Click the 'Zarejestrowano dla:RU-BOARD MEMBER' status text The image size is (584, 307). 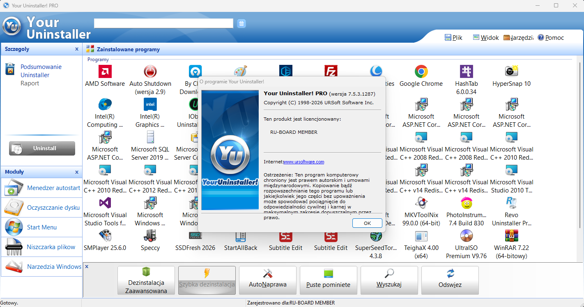point(291,303)
